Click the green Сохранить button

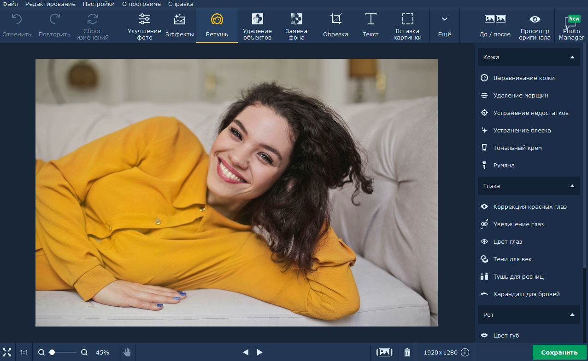(x=559, y=353)
